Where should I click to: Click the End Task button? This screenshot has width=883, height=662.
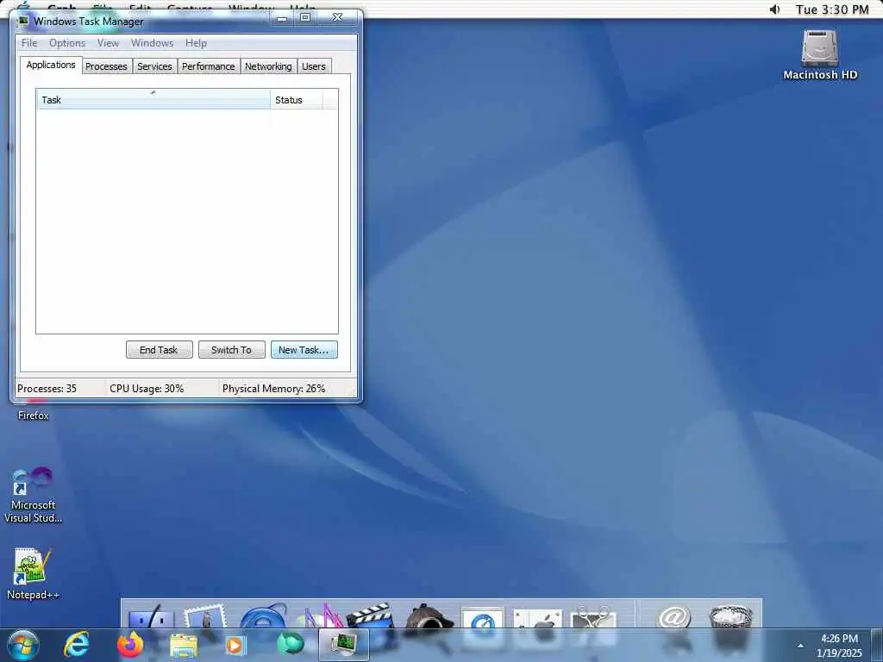click(159, 350)
